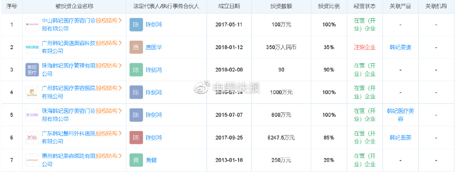The height and width of the screenshot is (174, 455).
Task: Open the 广东韩妃整形外科医院 company logo
Action: tap(32, 137)
